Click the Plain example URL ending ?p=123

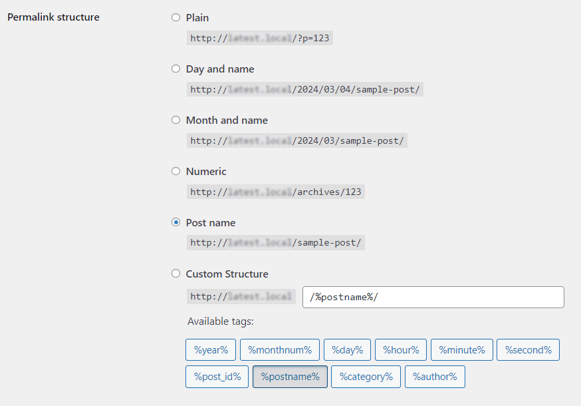[x=260, y=38]
